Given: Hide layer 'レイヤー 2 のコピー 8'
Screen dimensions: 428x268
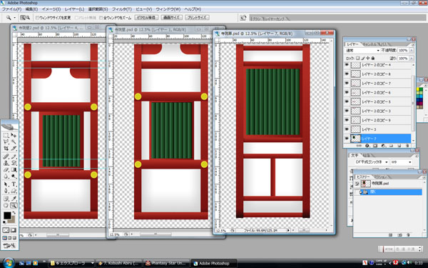Looking at the screenshot, I should tap(347, 74).
